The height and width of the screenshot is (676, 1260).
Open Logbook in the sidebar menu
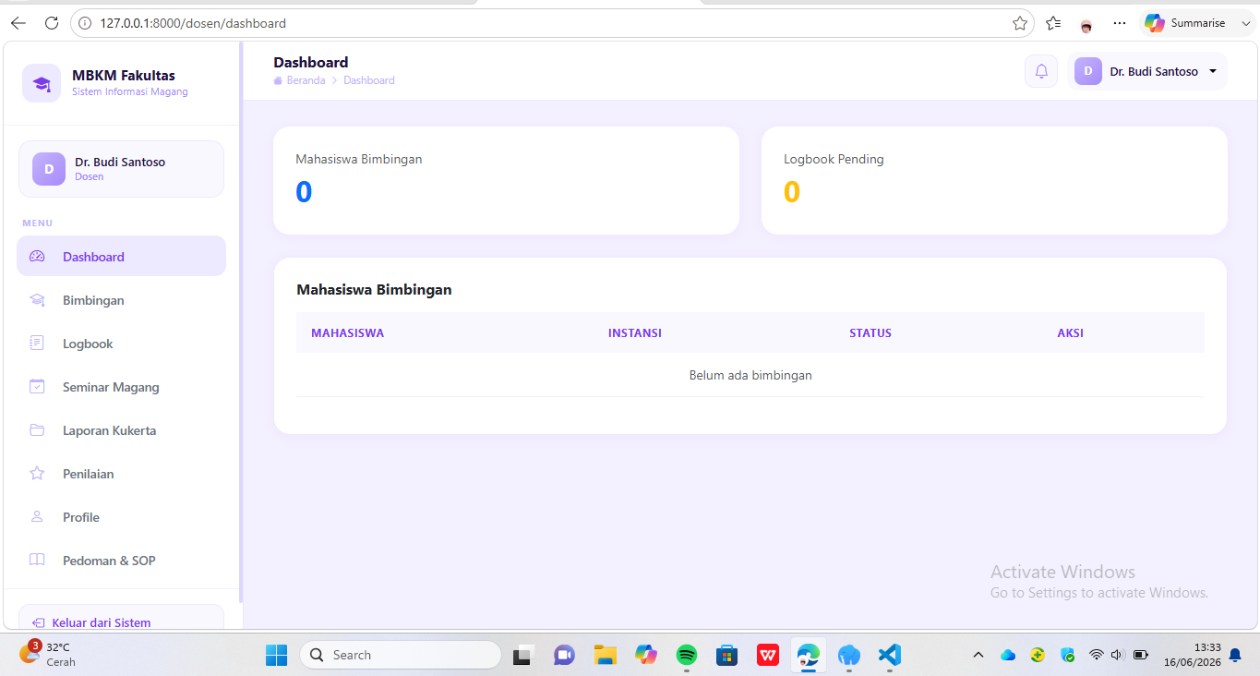(121, 344)
